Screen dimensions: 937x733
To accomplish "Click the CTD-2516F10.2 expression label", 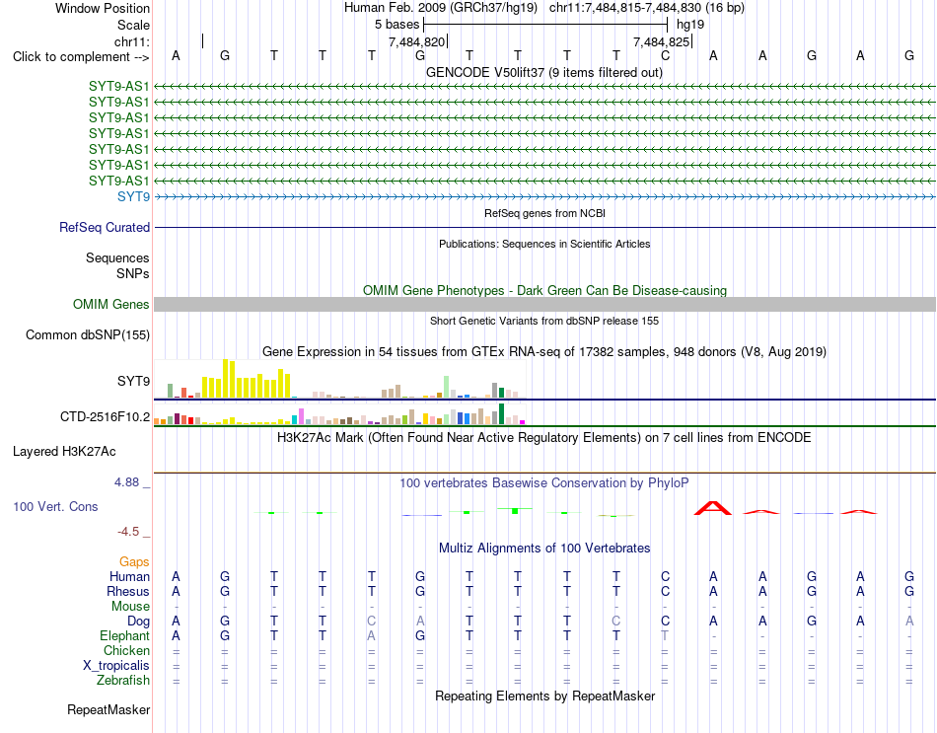I will 106,416.
